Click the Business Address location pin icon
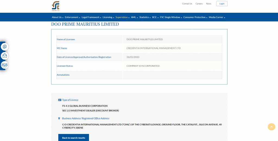The height and width of the screenshot is (141, 278). (x=59, y=118)
